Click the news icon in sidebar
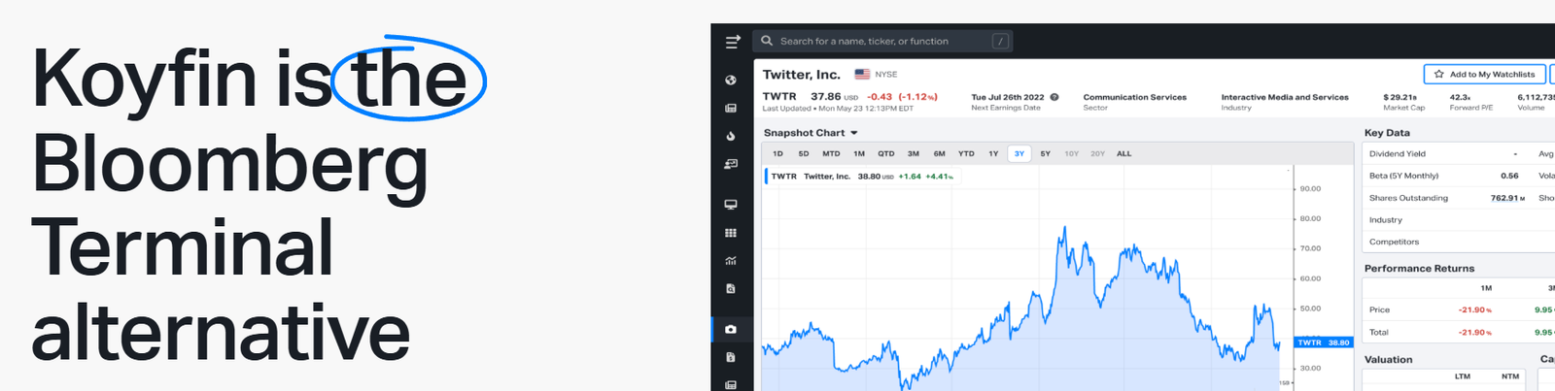The image size is (1555, 391). 731,108
